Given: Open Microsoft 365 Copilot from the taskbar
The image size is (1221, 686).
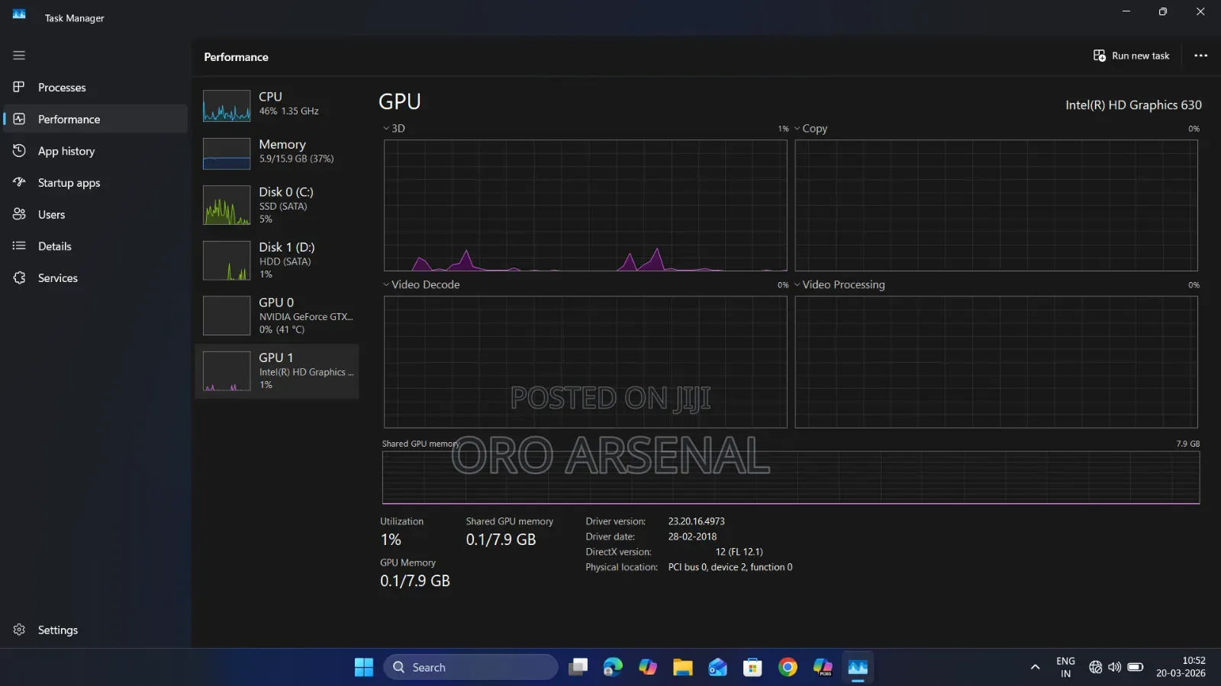Looking at the screenshot, I should [x=823, y=668].
